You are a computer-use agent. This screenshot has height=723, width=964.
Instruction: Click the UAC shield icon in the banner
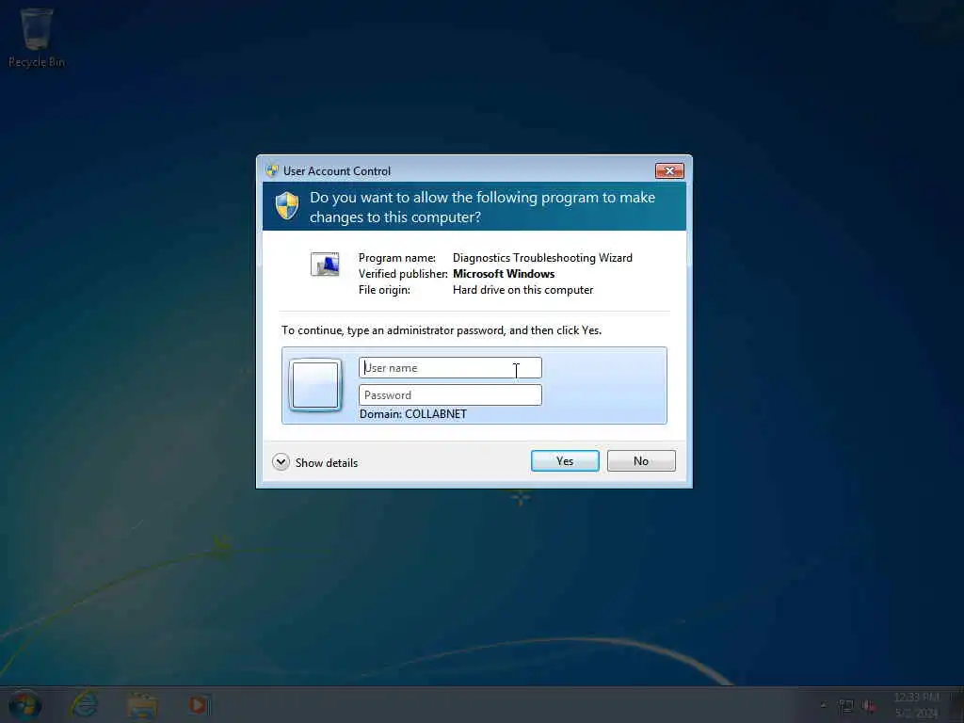coord(286,206)
